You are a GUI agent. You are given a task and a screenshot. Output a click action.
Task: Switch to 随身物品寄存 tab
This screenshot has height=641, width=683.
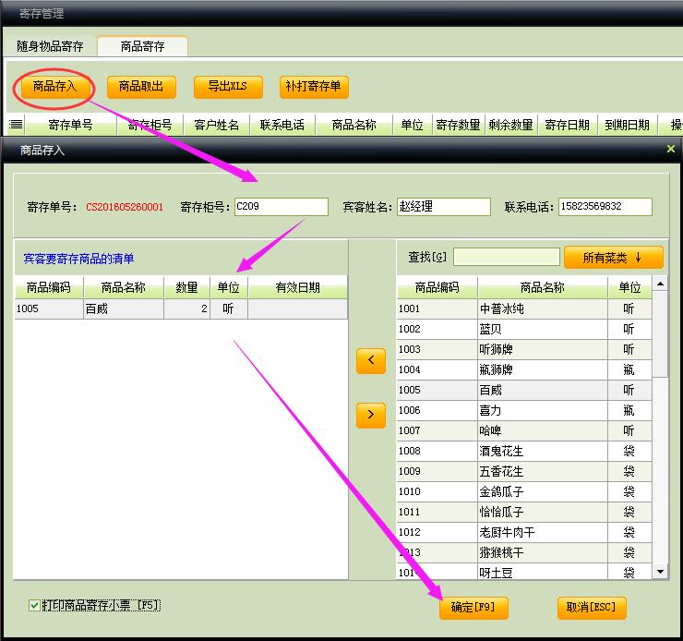tap(50, 46)
